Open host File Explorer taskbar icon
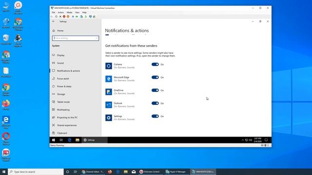This screenshot has height=175, width=312. pos(126,172)
